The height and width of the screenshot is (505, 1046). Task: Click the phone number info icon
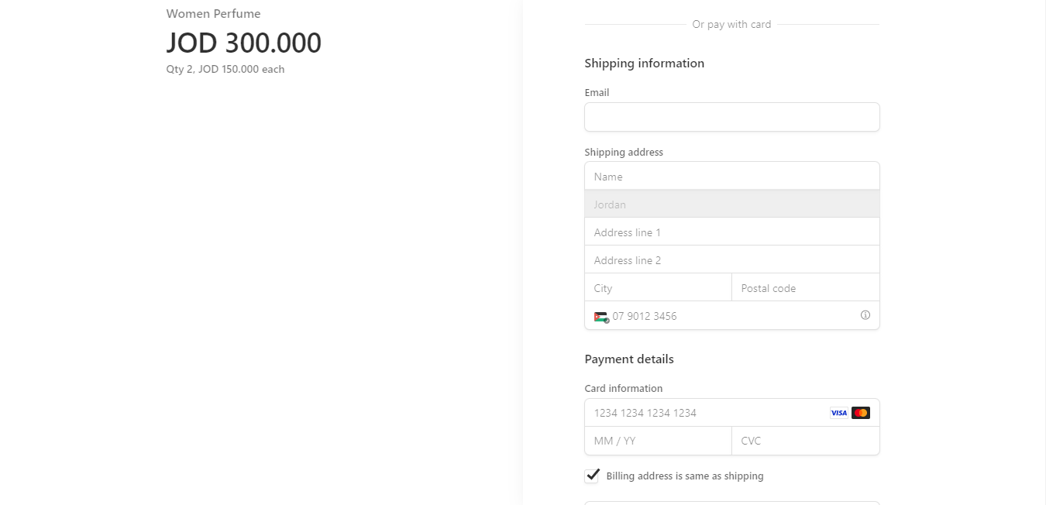[865, 315]
